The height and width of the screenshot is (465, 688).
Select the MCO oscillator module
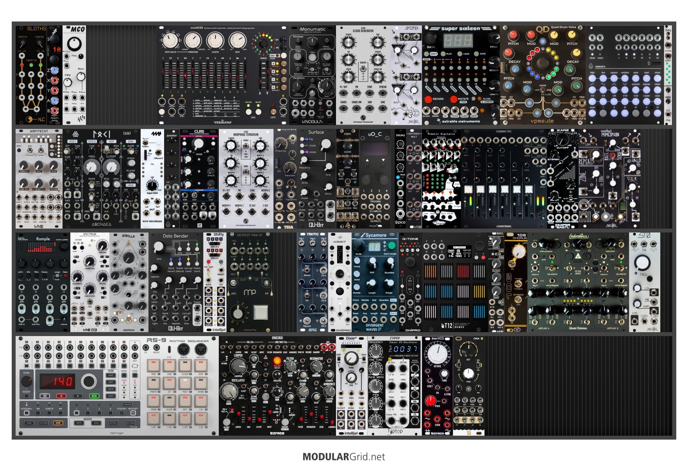coord(74,75)
